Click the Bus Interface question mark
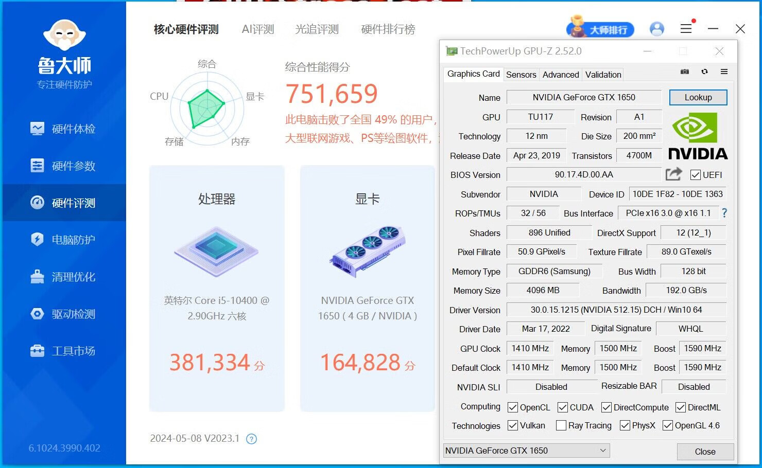The height and width of the screenshot is (468, 762). tap(724, 213)
